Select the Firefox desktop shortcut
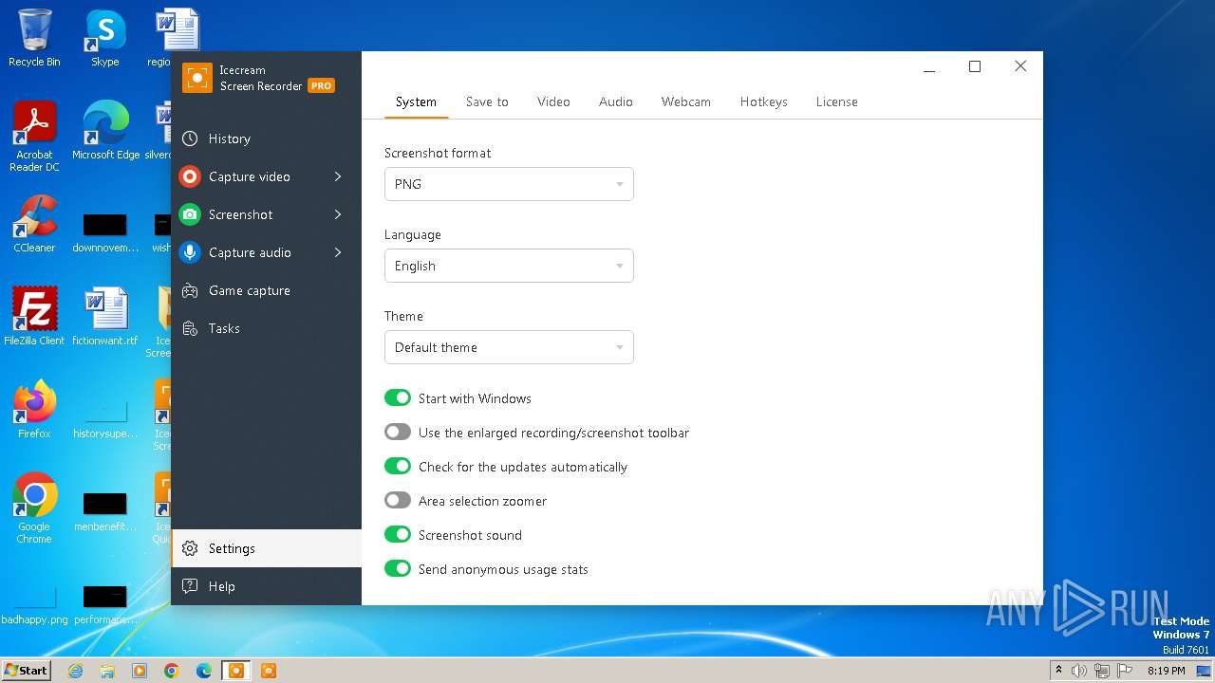The width and height of the screenshot is (1215, 683). tap(34, 410)
